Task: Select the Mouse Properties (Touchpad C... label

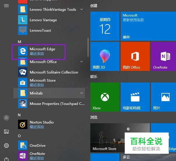Action: (x=57, y=104)
